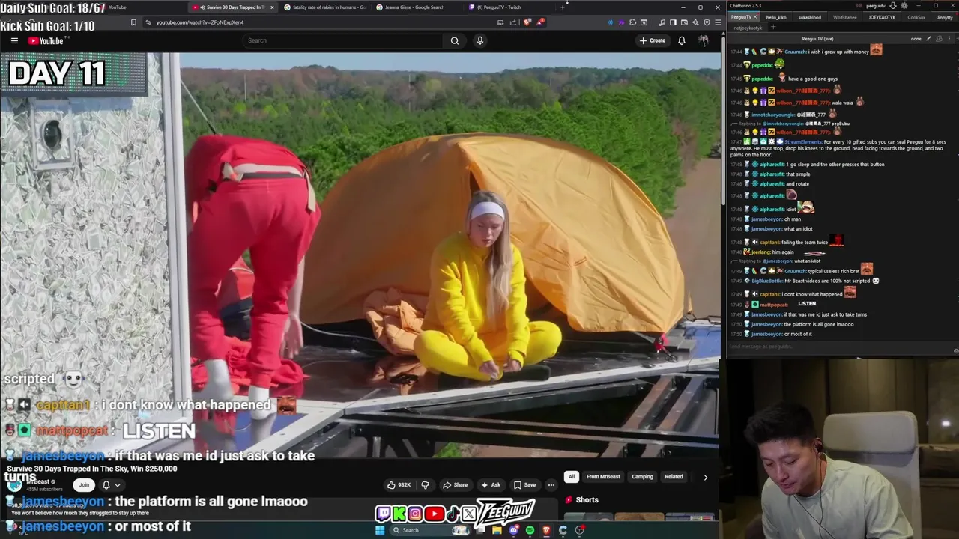This screenshot has width=959, height=539.
Task: Add a new Chatterino tab
Action: [x=772, y=28]
